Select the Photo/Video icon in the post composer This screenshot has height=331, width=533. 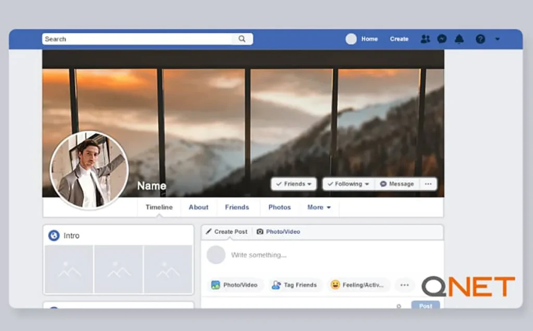coord(214,285)
